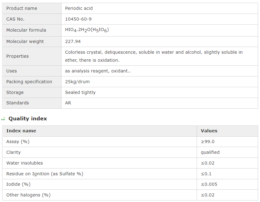Click the 25kg/drum packing value
Viewport: 260px width, 202px height.
(77, 82)
